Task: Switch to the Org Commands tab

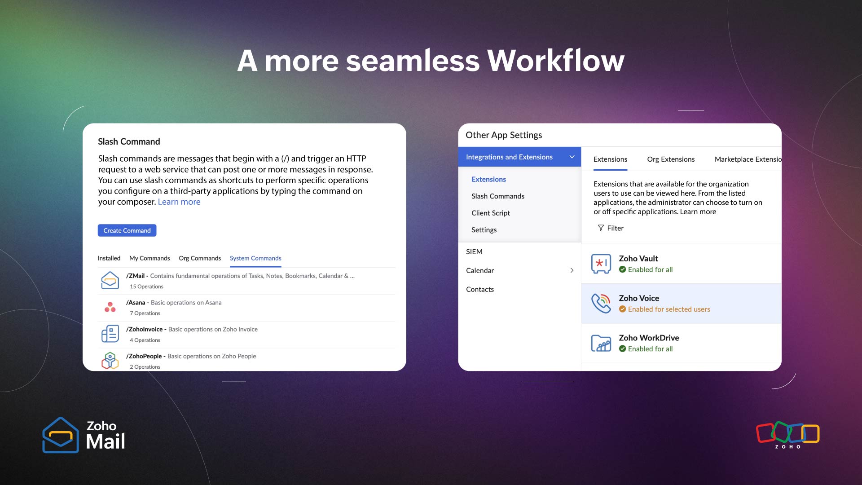Action: [200, 258]
